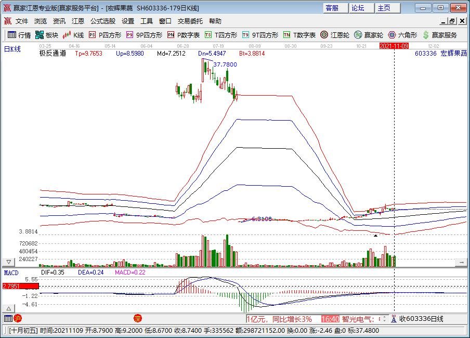The image size is (470, 338).
Task: Click the 智光电气 news ticker text
Action: coord(358,319)
